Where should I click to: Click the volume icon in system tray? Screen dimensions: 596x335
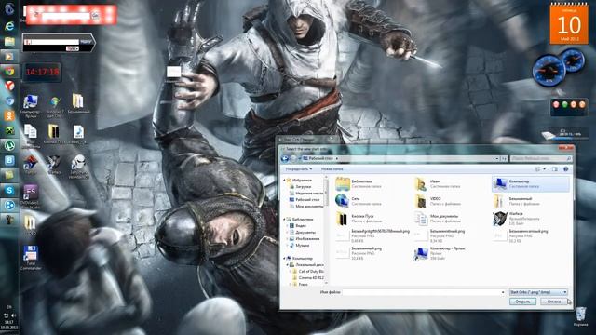(13, 315)
